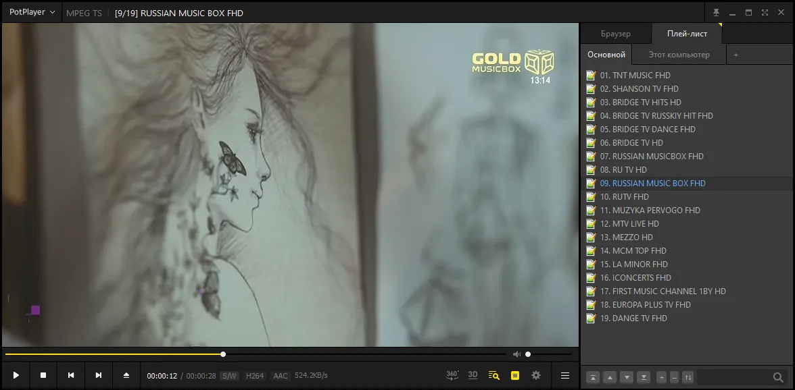Open the PotPlayer main menu dropdown

[x=32, y=12]
